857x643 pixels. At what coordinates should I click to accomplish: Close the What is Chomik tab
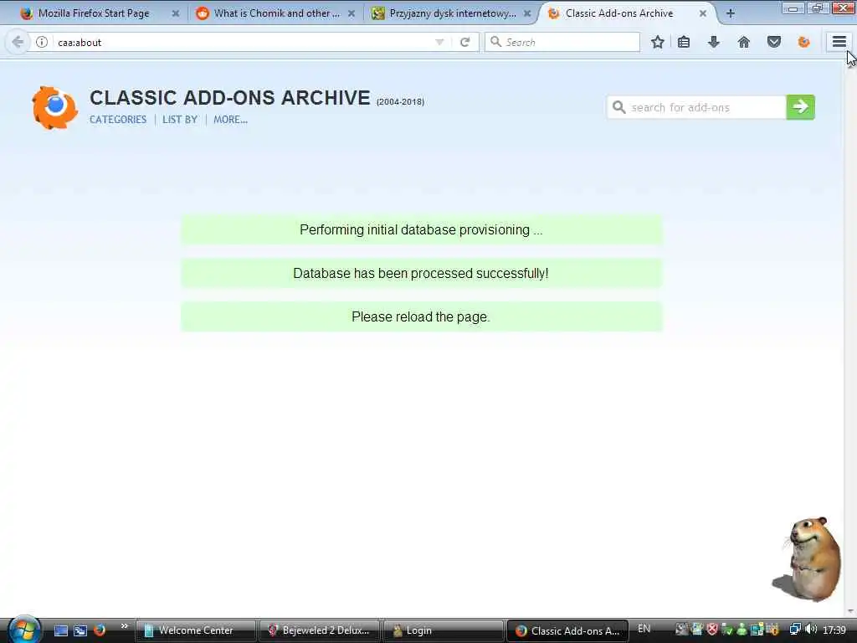(352, 13)
